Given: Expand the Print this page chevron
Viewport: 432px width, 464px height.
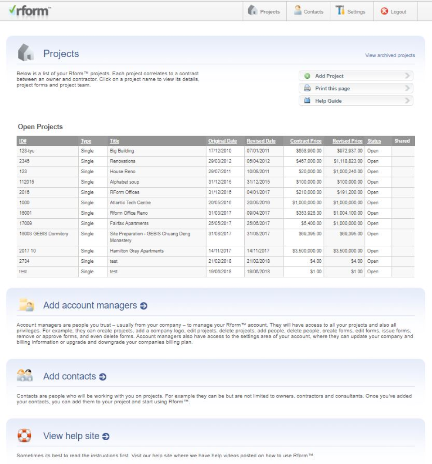Looking at the screenshot, I should (x=407, y=88).
